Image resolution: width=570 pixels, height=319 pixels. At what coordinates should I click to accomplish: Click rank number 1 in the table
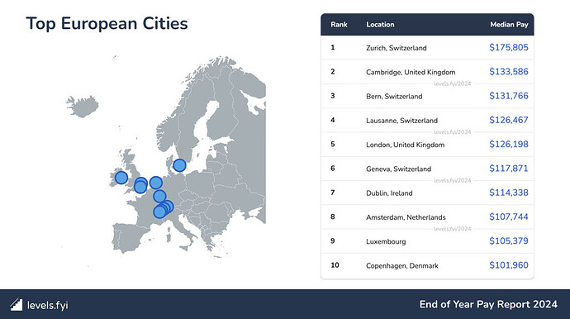point(333,47)
